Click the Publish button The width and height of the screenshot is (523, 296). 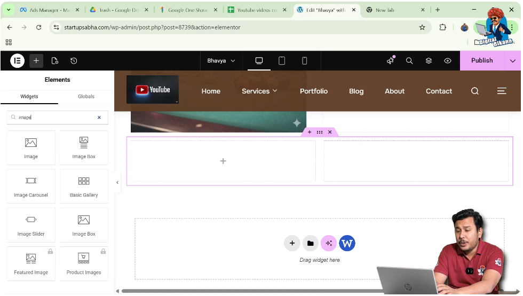pos(482,60)
